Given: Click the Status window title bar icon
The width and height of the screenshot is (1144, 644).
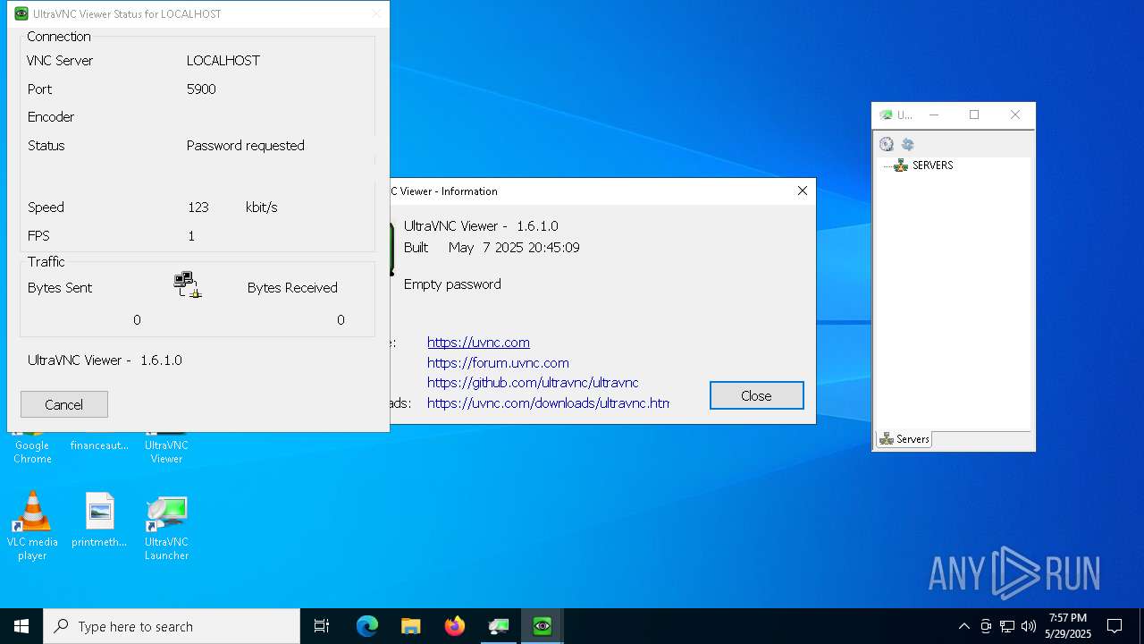Looking at the screenshot, I should coord(21,13).
